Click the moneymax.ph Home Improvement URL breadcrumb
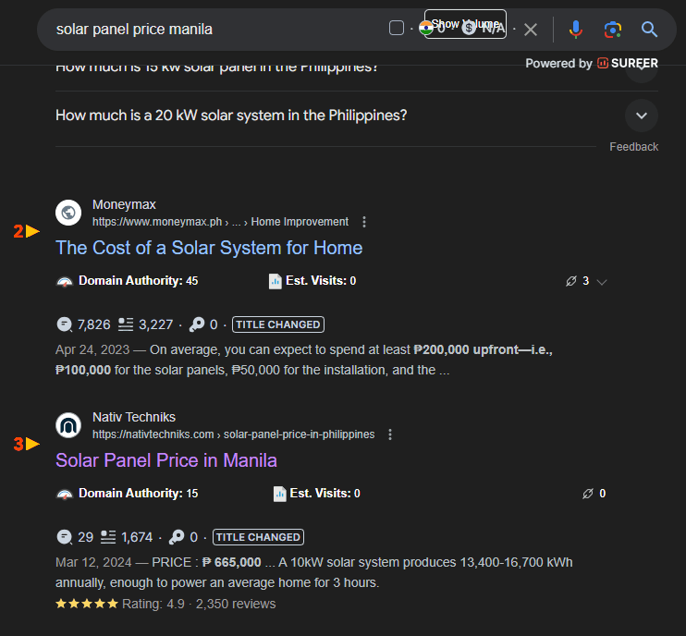Screen dimensions: 686x636 (220, 222)
